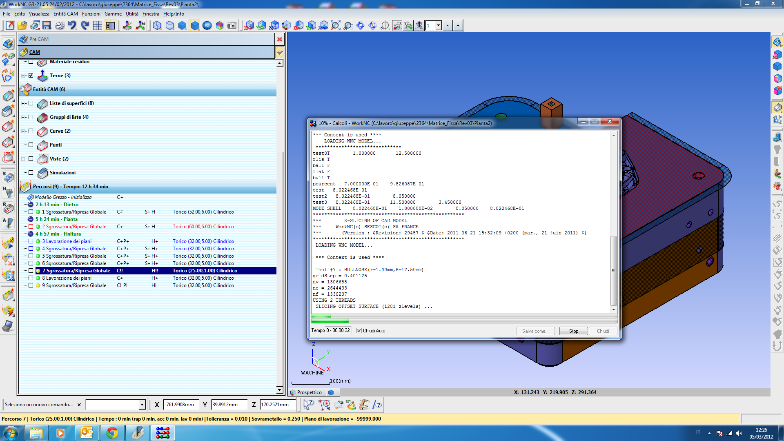Open Windows Media Player from the taskbar
This screenshot has height=441, width=784.
61,433
